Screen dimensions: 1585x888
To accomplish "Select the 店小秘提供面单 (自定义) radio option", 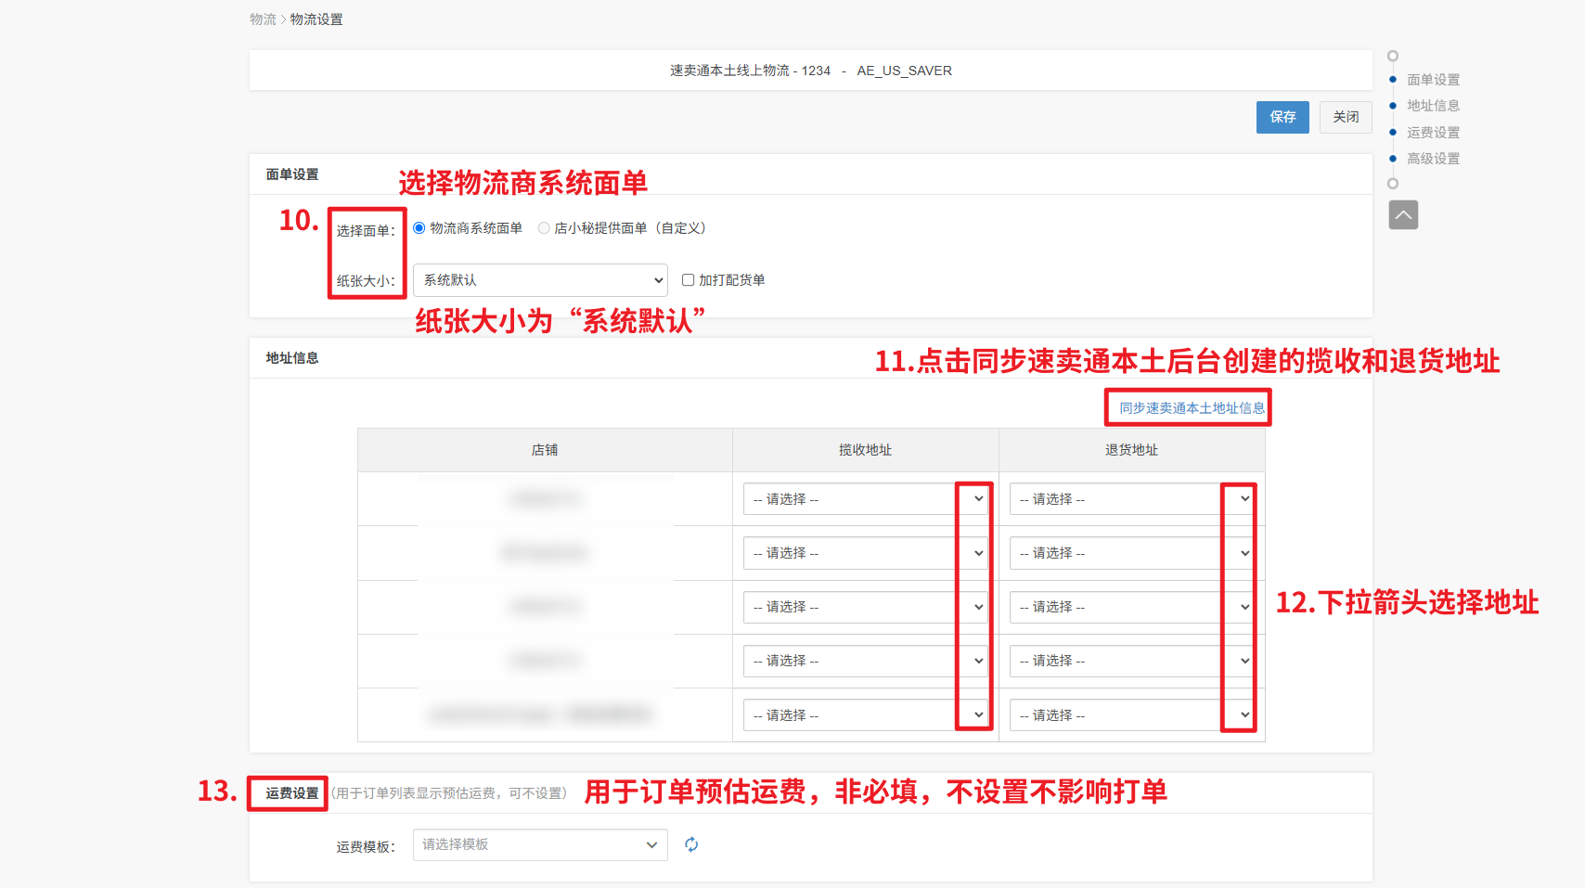I will (544, 228).
